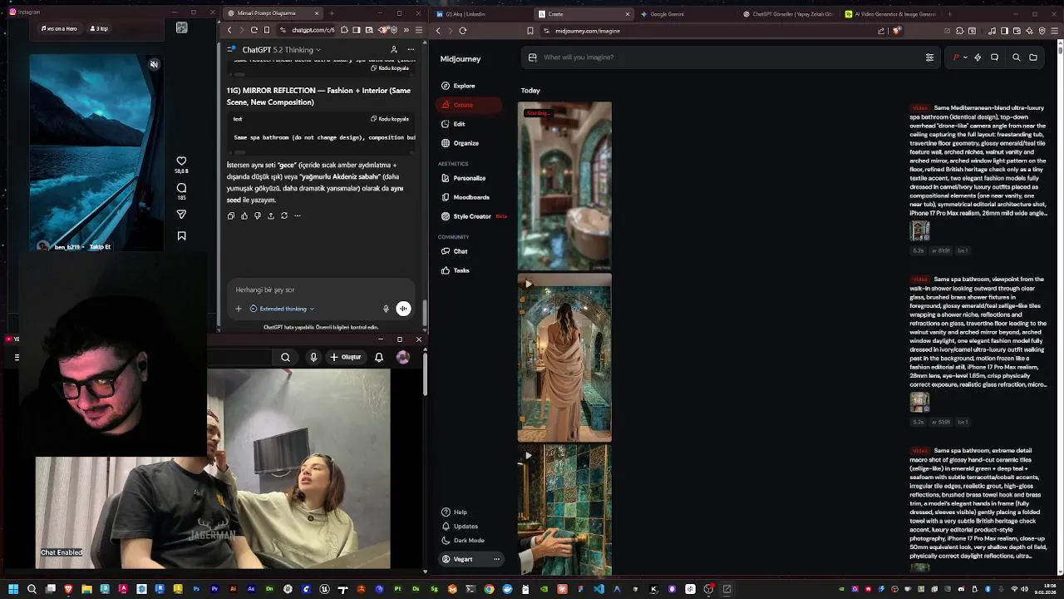The height and width of the screenshot is (599, 1064).
Task: Open ChatGPT conversation options menu
Action: pos(411,50)
